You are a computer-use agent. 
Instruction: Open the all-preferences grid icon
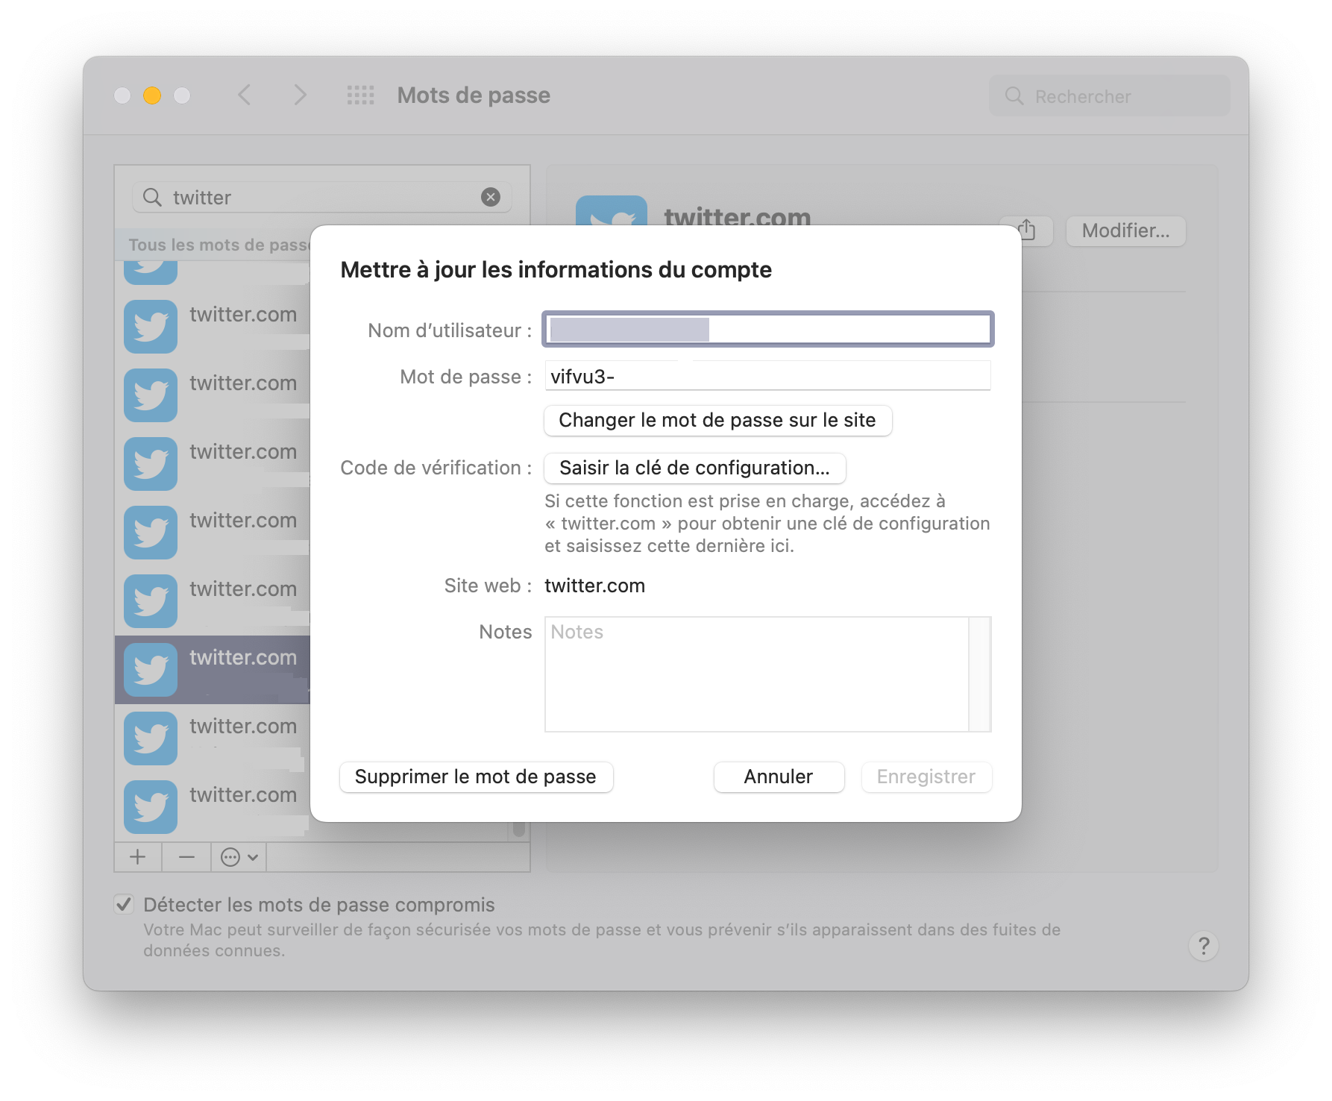tap(361, 95)
